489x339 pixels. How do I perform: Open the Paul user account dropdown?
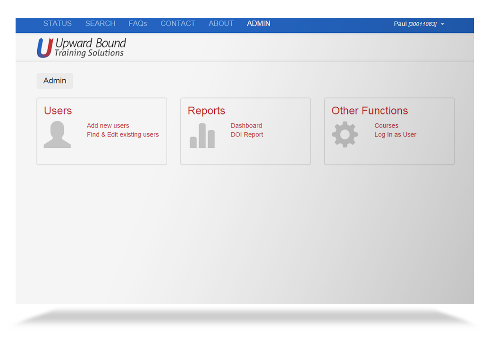coord(419,24)
